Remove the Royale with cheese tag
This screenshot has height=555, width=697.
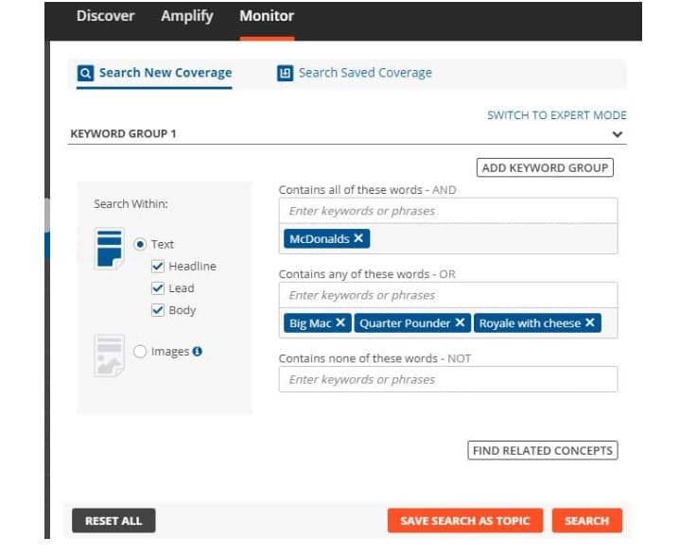point(590,323)
